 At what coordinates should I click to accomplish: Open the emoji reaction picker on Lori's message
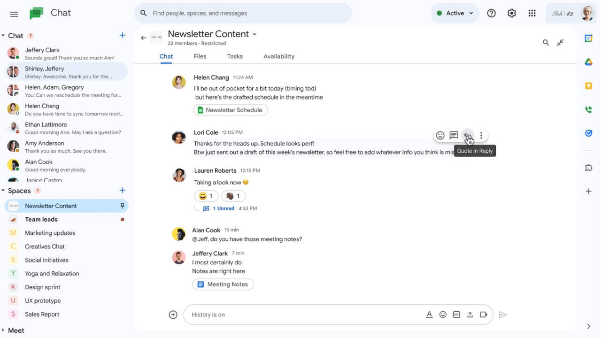[440, 135]
